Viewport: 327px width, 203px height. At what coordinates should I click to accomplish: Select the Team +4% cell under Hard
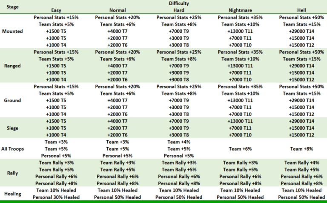(179, 142)
